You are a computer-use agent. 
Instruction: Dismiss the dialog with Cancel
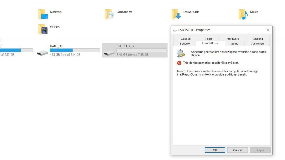click(x=237, y=150)
